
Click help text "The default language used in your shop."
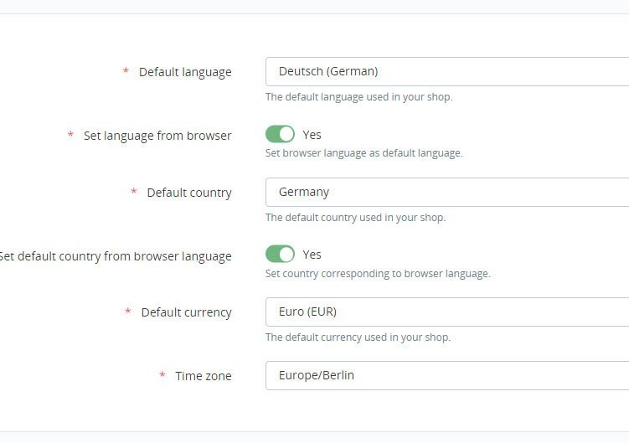358,97
